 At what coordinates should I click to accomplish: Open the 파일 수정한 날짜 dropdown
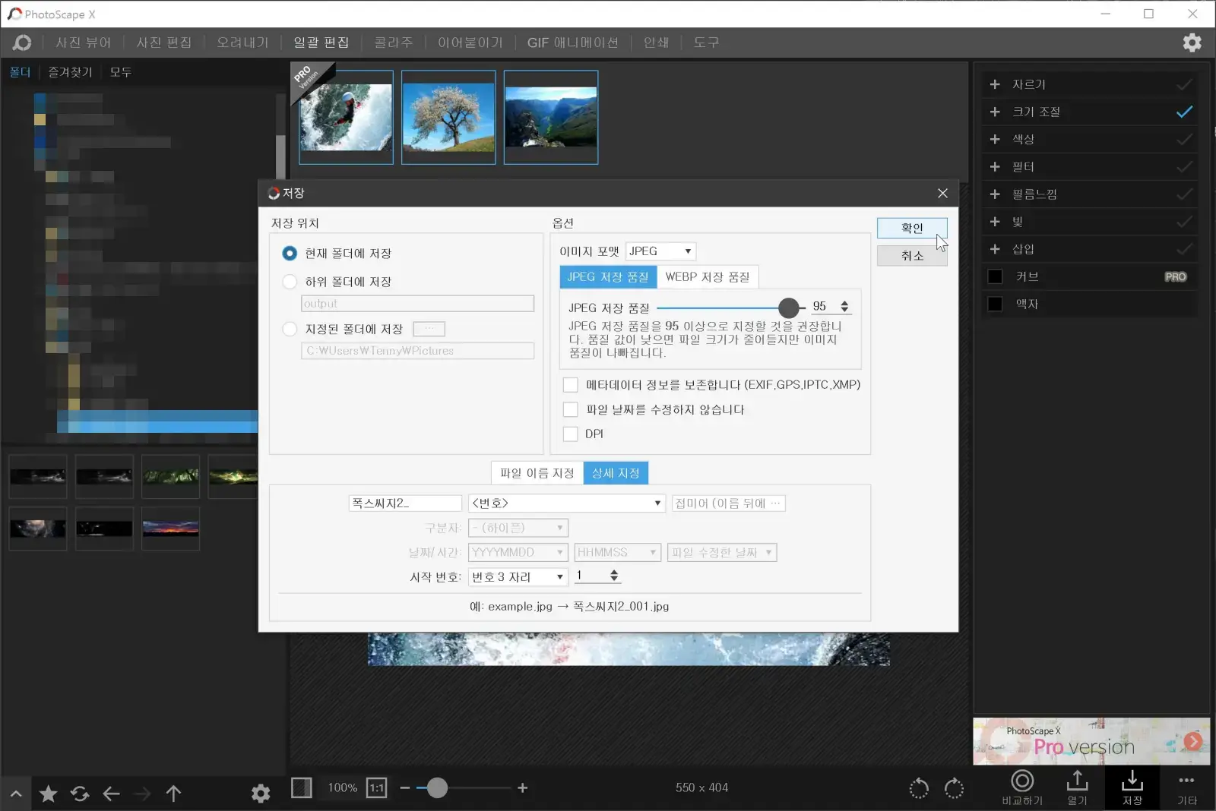(x=722, y=552)
